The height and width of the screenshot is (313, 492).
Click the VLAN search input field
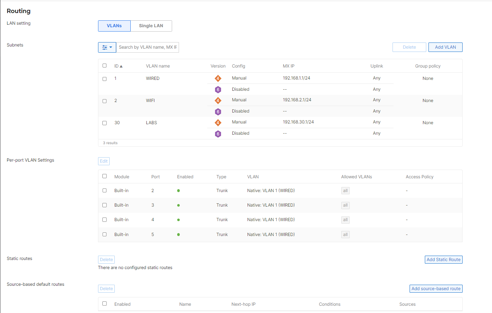pyautogui.click(x=147, y=47)
